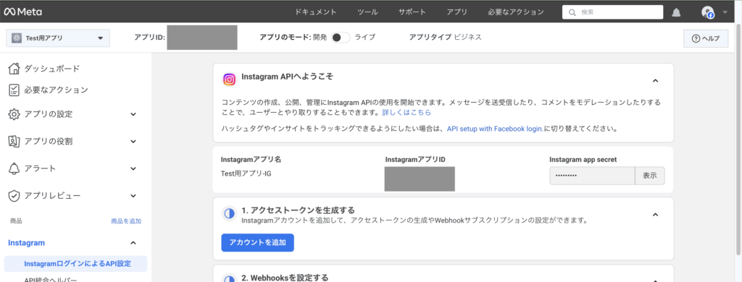Open API setup with Facebook login link
The width and height of the screenshot is (742, 282).
495,129
